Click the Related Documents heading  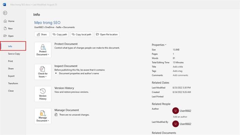pos(164,133)
